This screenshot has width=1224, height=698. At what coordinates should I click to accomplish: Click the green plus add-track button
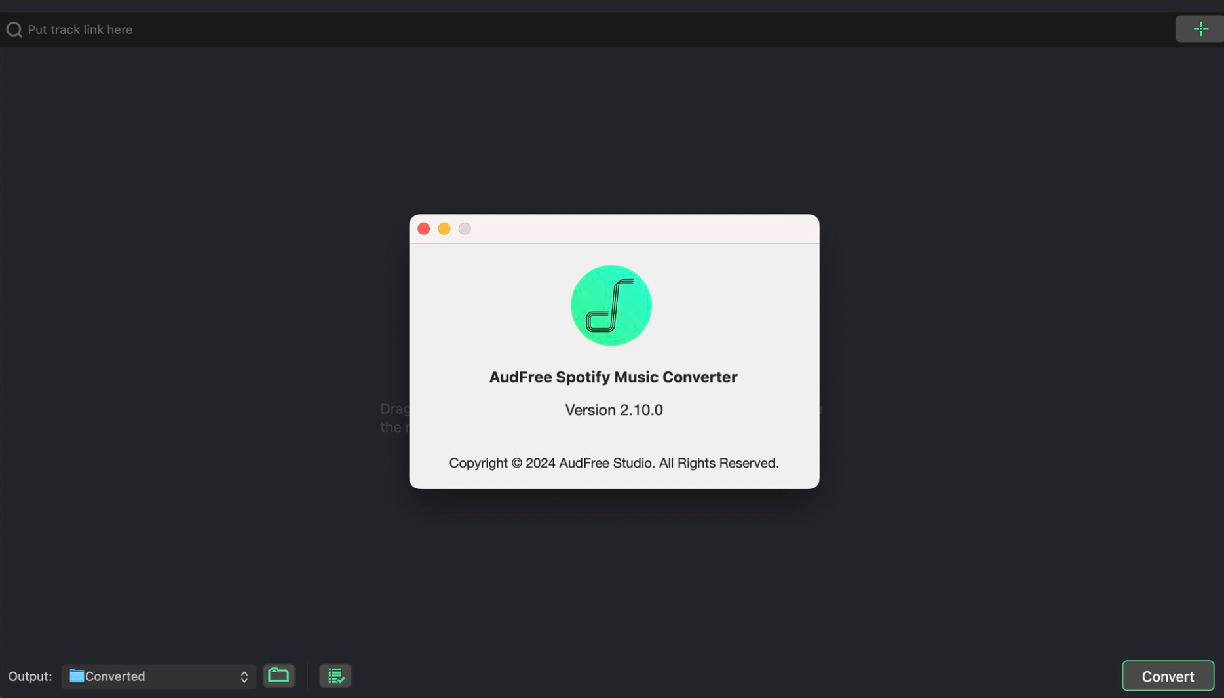(1200, 29)
